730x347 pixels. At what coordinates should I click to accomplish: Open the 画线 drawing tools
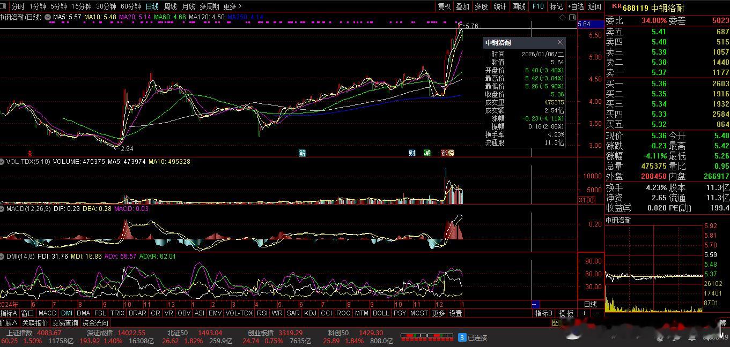point(519,6)
